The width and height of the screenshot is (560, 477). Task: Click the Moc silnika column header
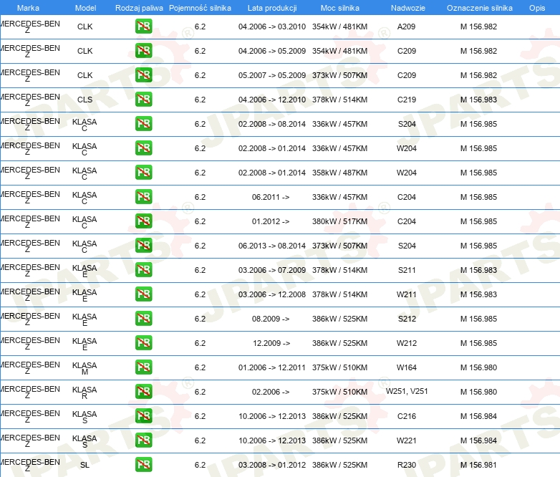[339, 8]
